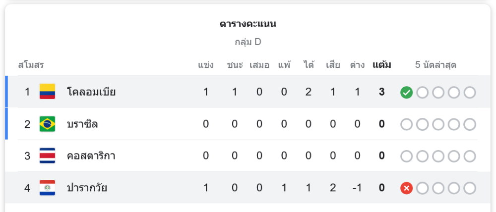Click the Paraguay flag icon
Screen dimensions: 496x212
pos(48,188)
